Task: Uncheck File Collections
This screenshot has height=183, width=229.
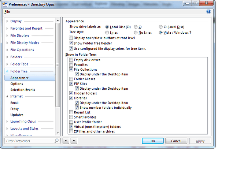Action: pos(71,69)
